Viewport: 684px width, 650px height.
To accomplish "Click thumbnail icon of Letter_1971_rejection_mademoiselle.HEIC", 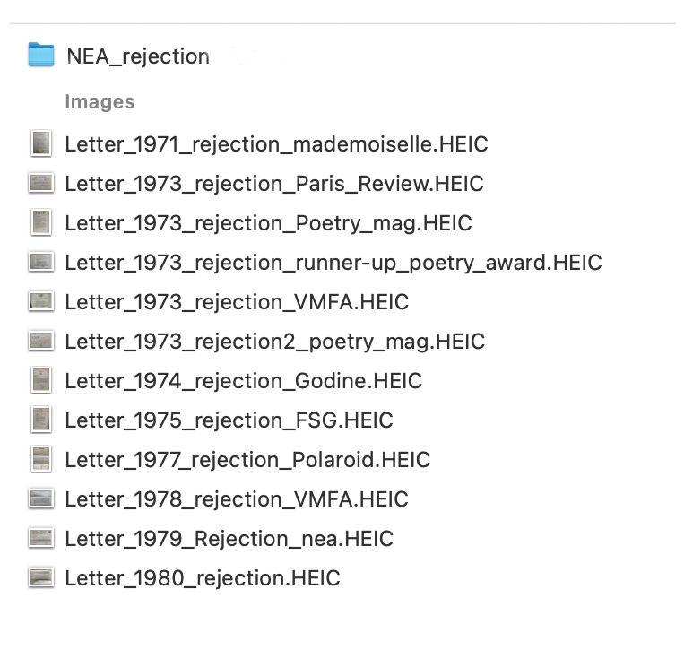I will [x=41, y=143].
